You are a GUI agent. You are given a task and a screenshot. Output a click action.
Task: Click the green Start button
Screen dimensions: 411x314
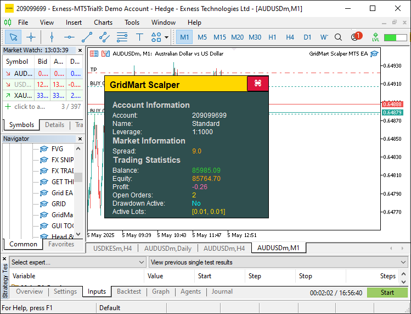click(387, 293)
